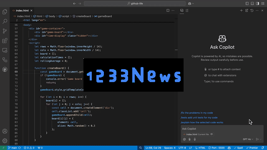This screenshot has height=150, width=267.
Task: Change the LF end of line sequence
Action: point(190,148)
